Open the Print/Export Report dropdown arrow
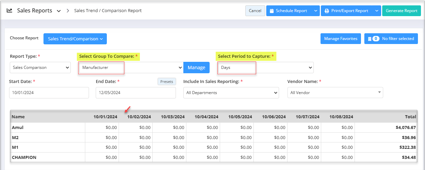The height and width of the screenshot is (170, 425). 377,11
